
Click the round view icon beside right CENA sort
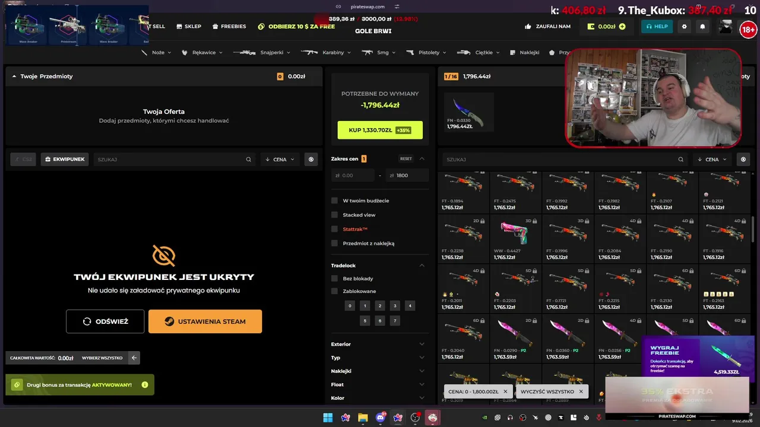pyautogui.click(x=743, y=160)
